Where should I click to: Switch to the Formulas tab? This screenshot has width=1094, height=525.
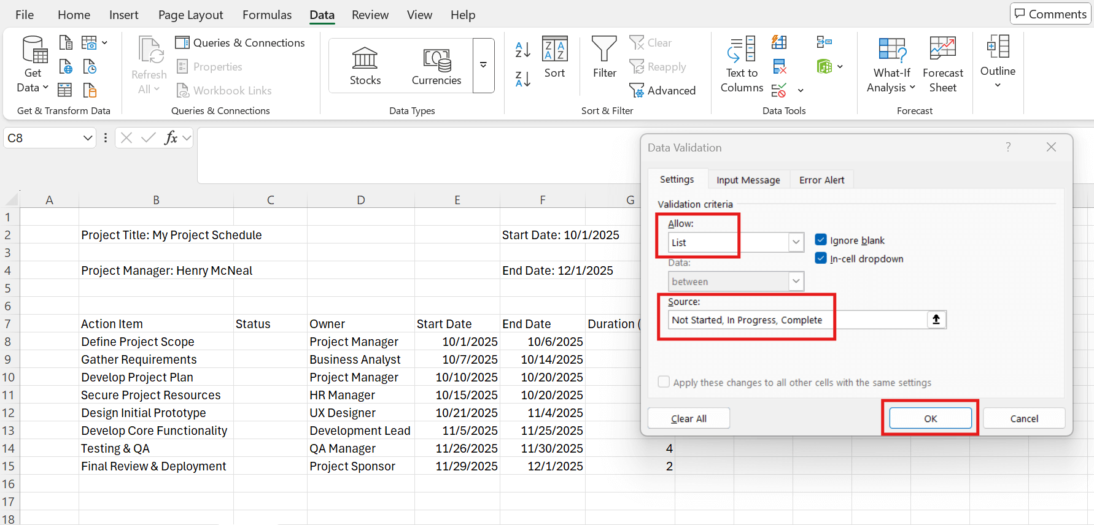267,15
